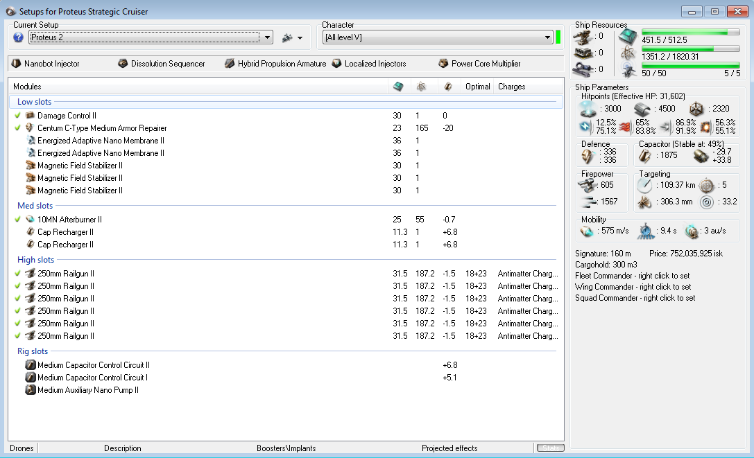Click the max velocity icon showing 575 m/s
The width and height of the screenshot is (754, 458).
coord(587,231)
